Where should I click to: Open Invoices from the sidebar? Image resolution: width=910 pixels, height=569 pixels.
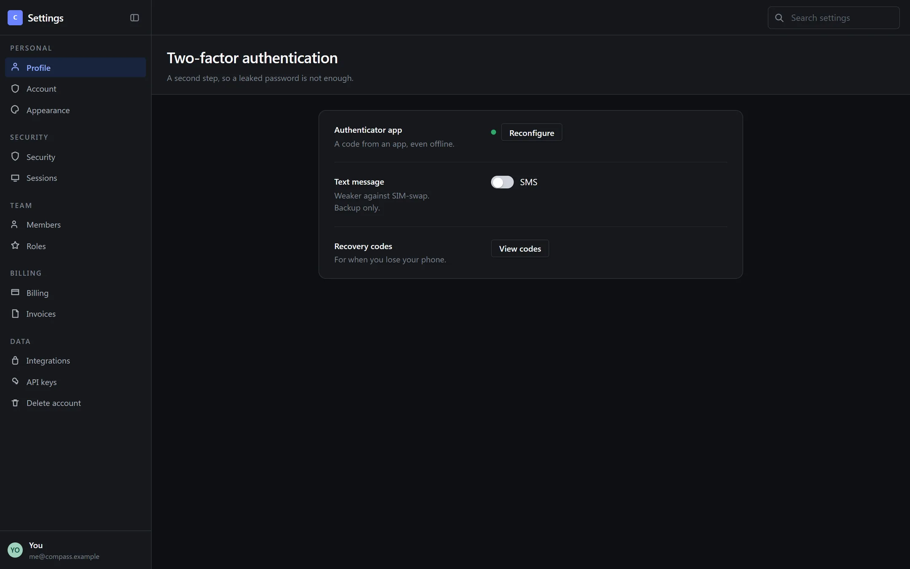tap(75, 314)
